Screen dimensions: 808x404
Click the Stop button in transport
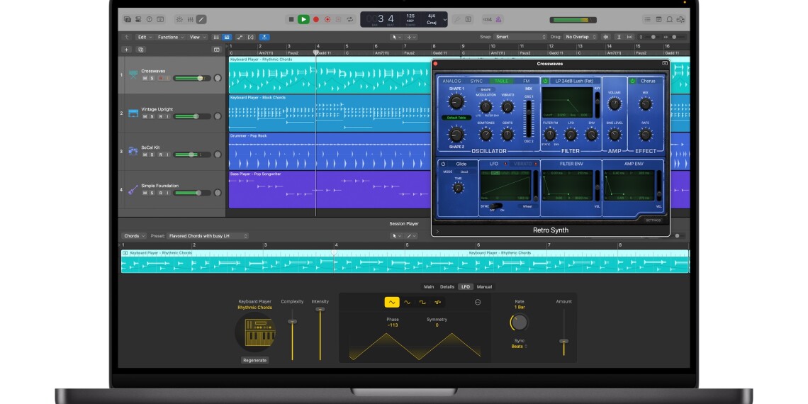tap(291, 19)
